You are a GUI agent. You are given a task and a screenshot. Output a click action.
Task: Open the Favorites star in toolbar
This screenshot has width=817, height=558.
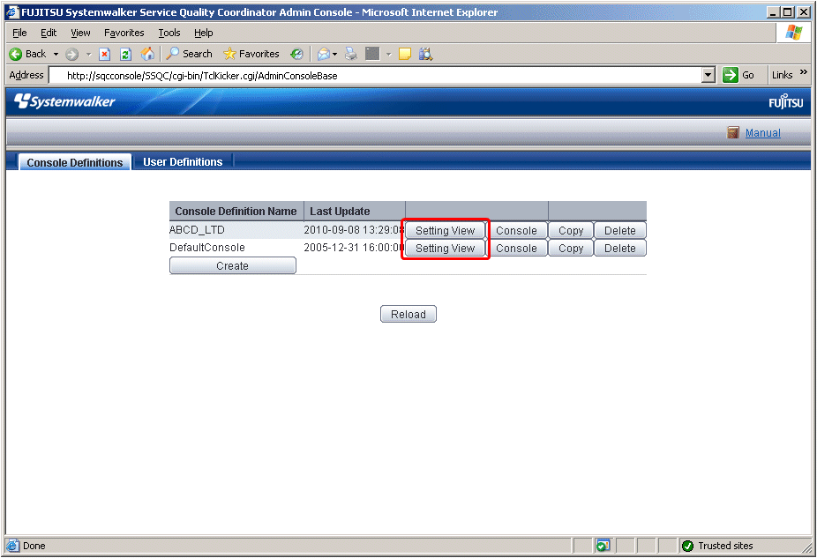(x=251, y=54)
